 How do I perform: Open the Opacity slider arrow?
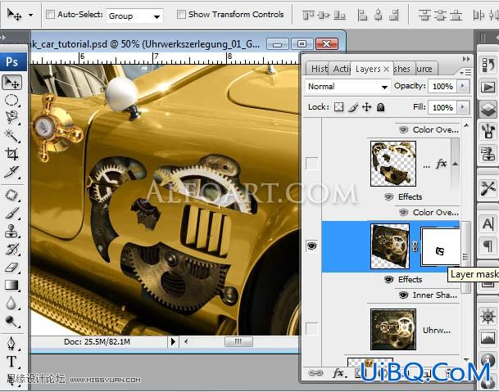pyautogui.click(x=463, y=86)
